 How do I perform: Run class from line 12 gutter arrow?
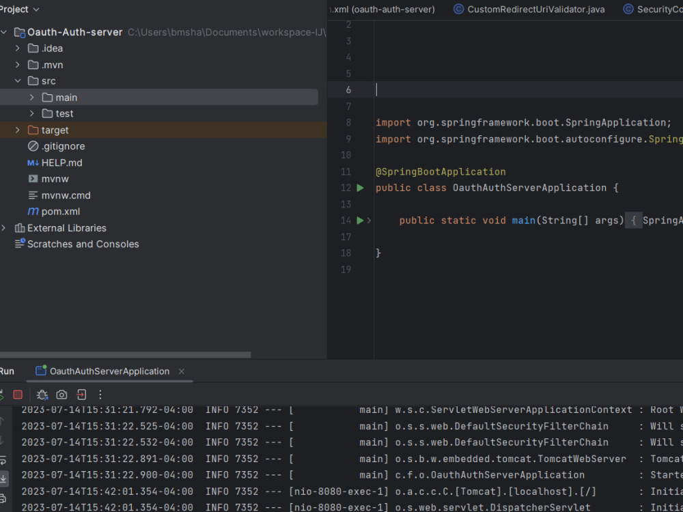(x=360, y=188)
